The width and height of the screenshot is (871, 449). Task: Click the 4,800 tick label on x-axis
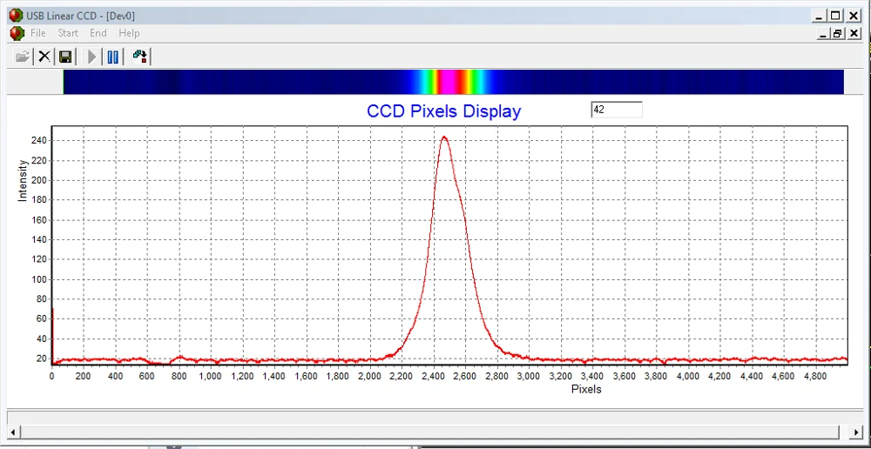tap(815, 376)
